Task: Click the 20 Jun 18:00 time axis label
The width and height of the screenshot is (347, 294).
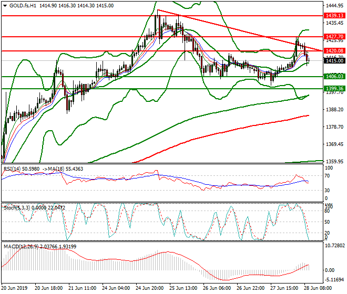Action: (49, 288)
